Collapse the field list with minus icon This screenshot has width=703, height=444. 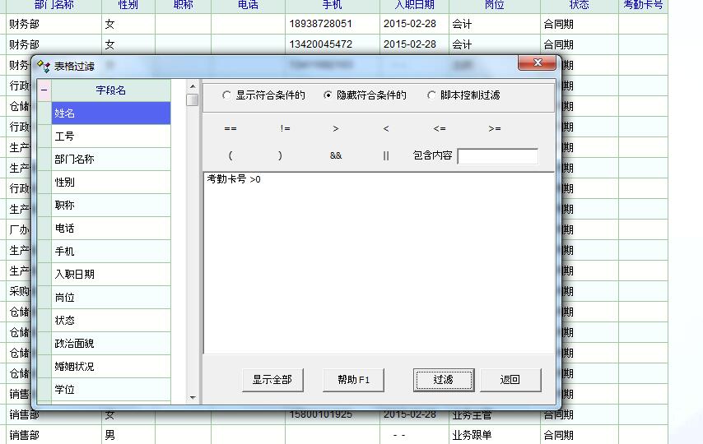point(44,90)
